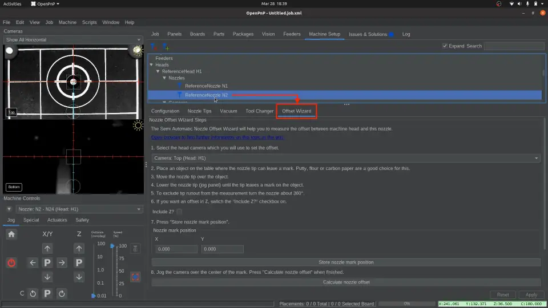The width and height of the screenshot is (548, 308).
Task: Park the Z axis
Action: (x=79, y=263)
